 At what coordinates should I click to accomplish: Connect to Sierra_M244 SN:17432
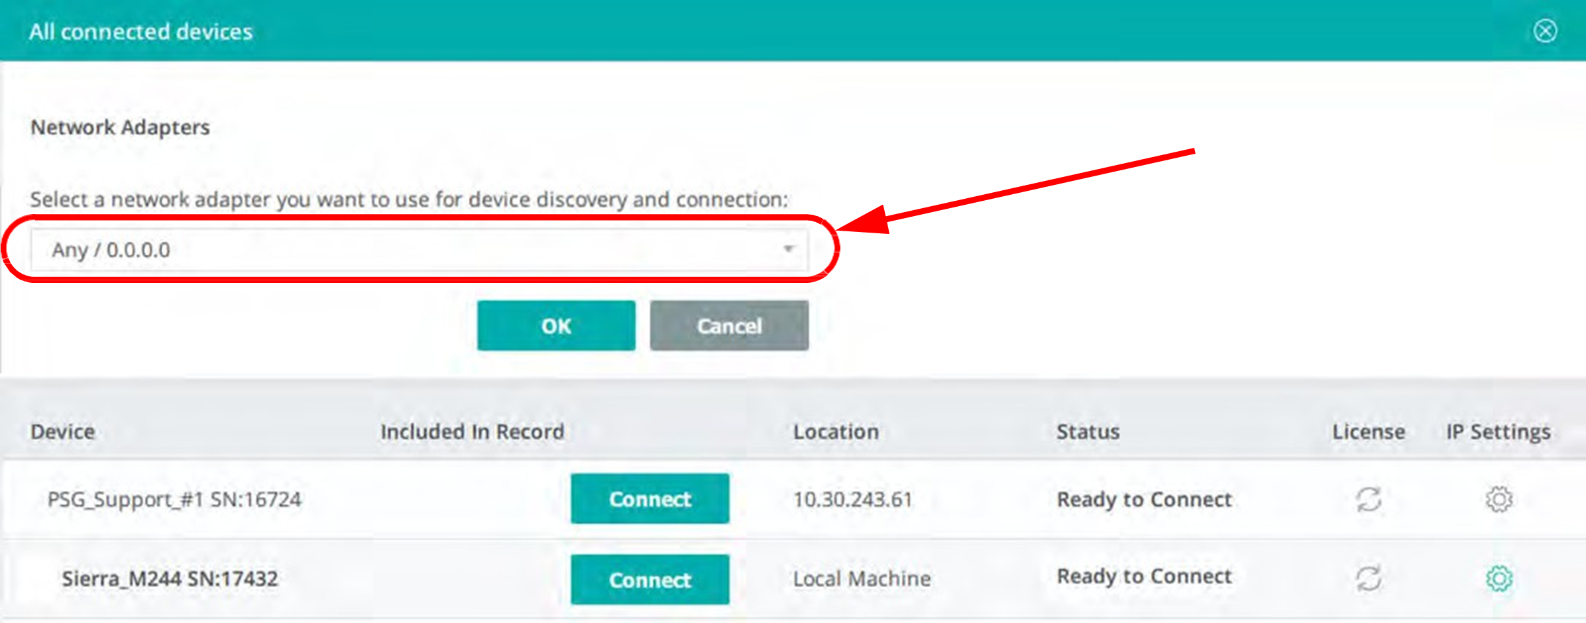point(650,579)
